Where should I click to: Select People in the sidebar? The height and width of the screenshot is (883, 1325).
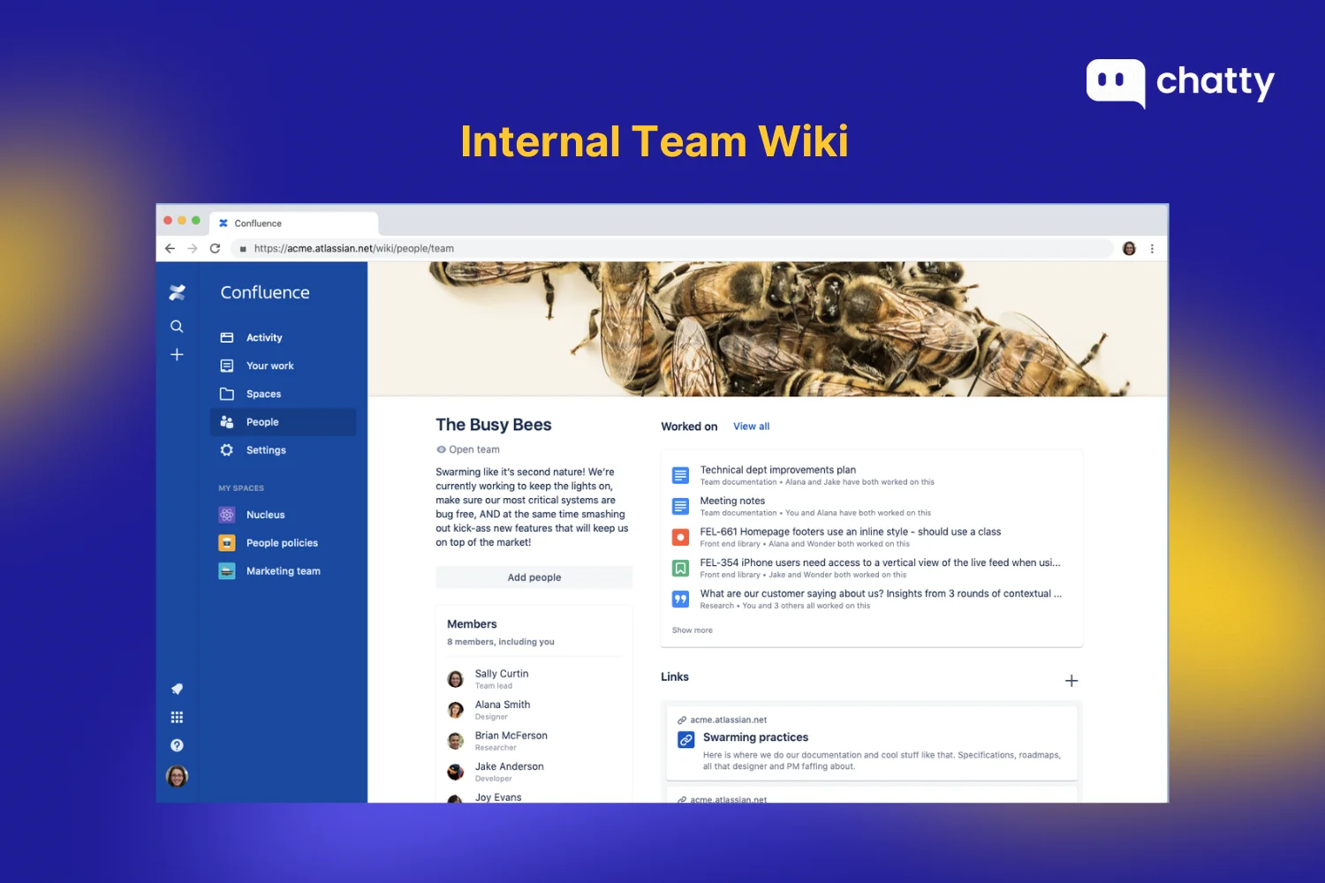(283, 422)
